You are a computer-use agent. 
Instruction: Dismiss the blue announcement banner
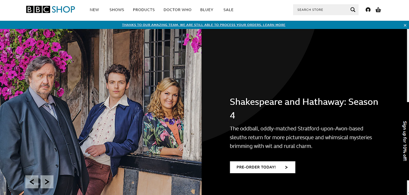[x=405, y=25]
